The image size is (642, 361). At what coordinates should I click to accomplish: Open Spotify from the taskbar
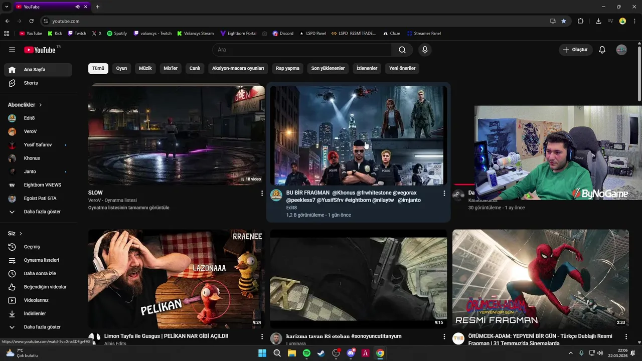point(306,353)
